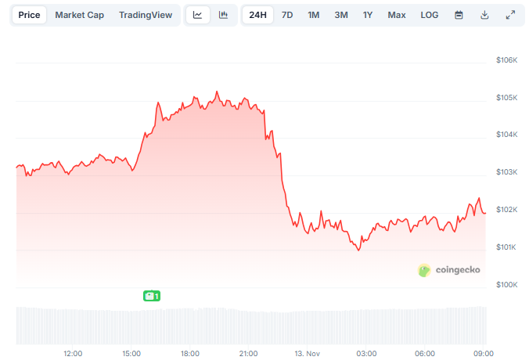Show the Max time range
The height and width of the screenshot is (364, 529).
[x=397, y=15]
